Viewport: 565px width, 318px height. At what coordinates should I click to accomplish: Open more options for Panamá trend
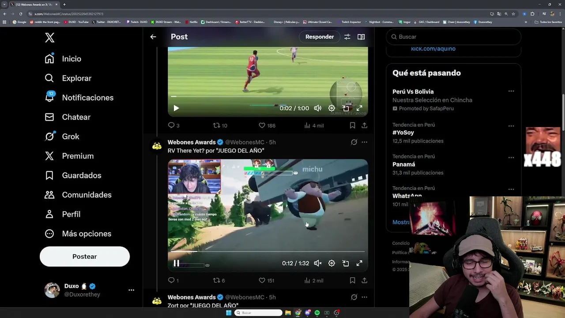(511, 158)
